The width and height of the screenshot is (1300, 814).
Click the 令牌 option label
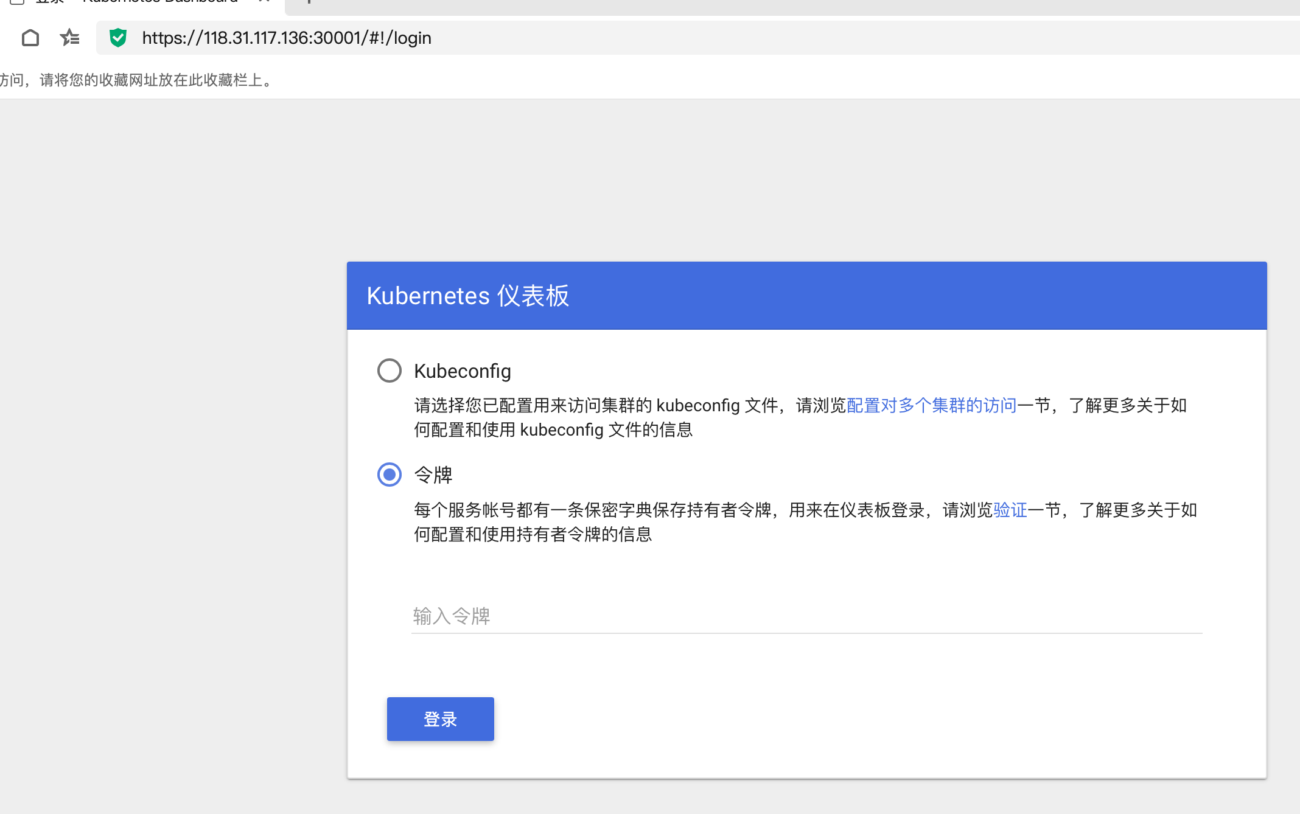pos(433,475)
